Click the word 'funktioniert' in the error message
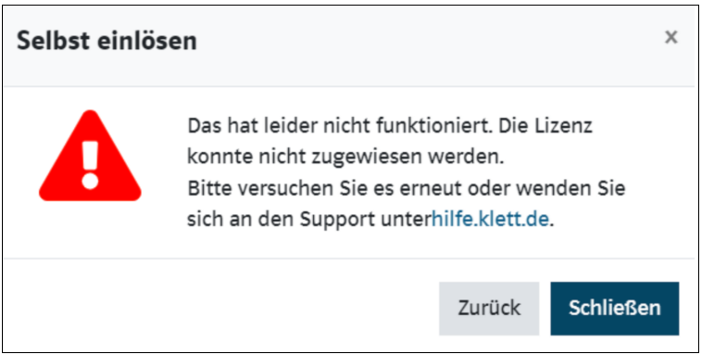Image resolution: width=702 pixels, height=355 pixels. pyautogui.click(x=434, y=126)
